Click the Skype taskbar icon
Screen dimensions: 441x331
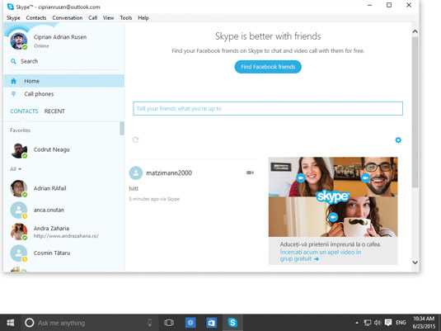click(x=232, y=323)
